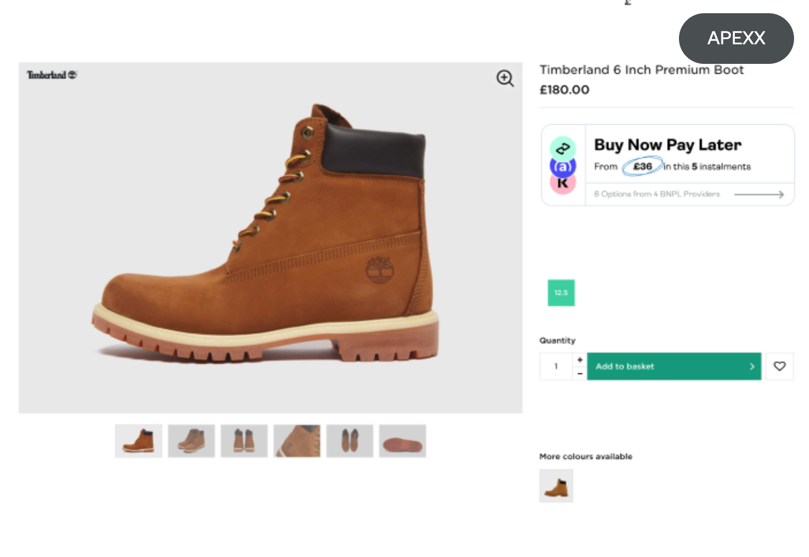Click Add to basket button
The height and width of the screenshot is (557, 809).
pyautogui.click(x=674, y=367)
